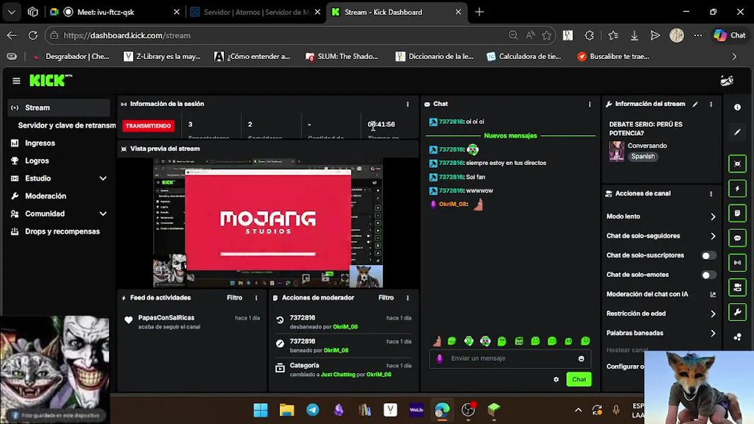
Task: Open Chat panel three-dot menu
Action: 590,104
